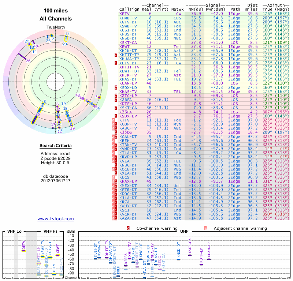Click adjacent-channel 'a' marker beside KLCS
Viewport: 293px width, 281px height.
(113, 177)
